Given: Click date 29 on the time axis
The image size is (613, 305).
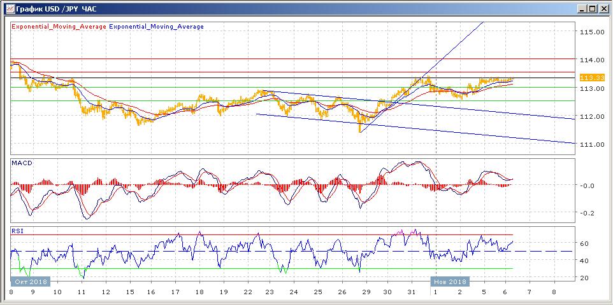Looking at the screenshot, I should coord(366,292).
